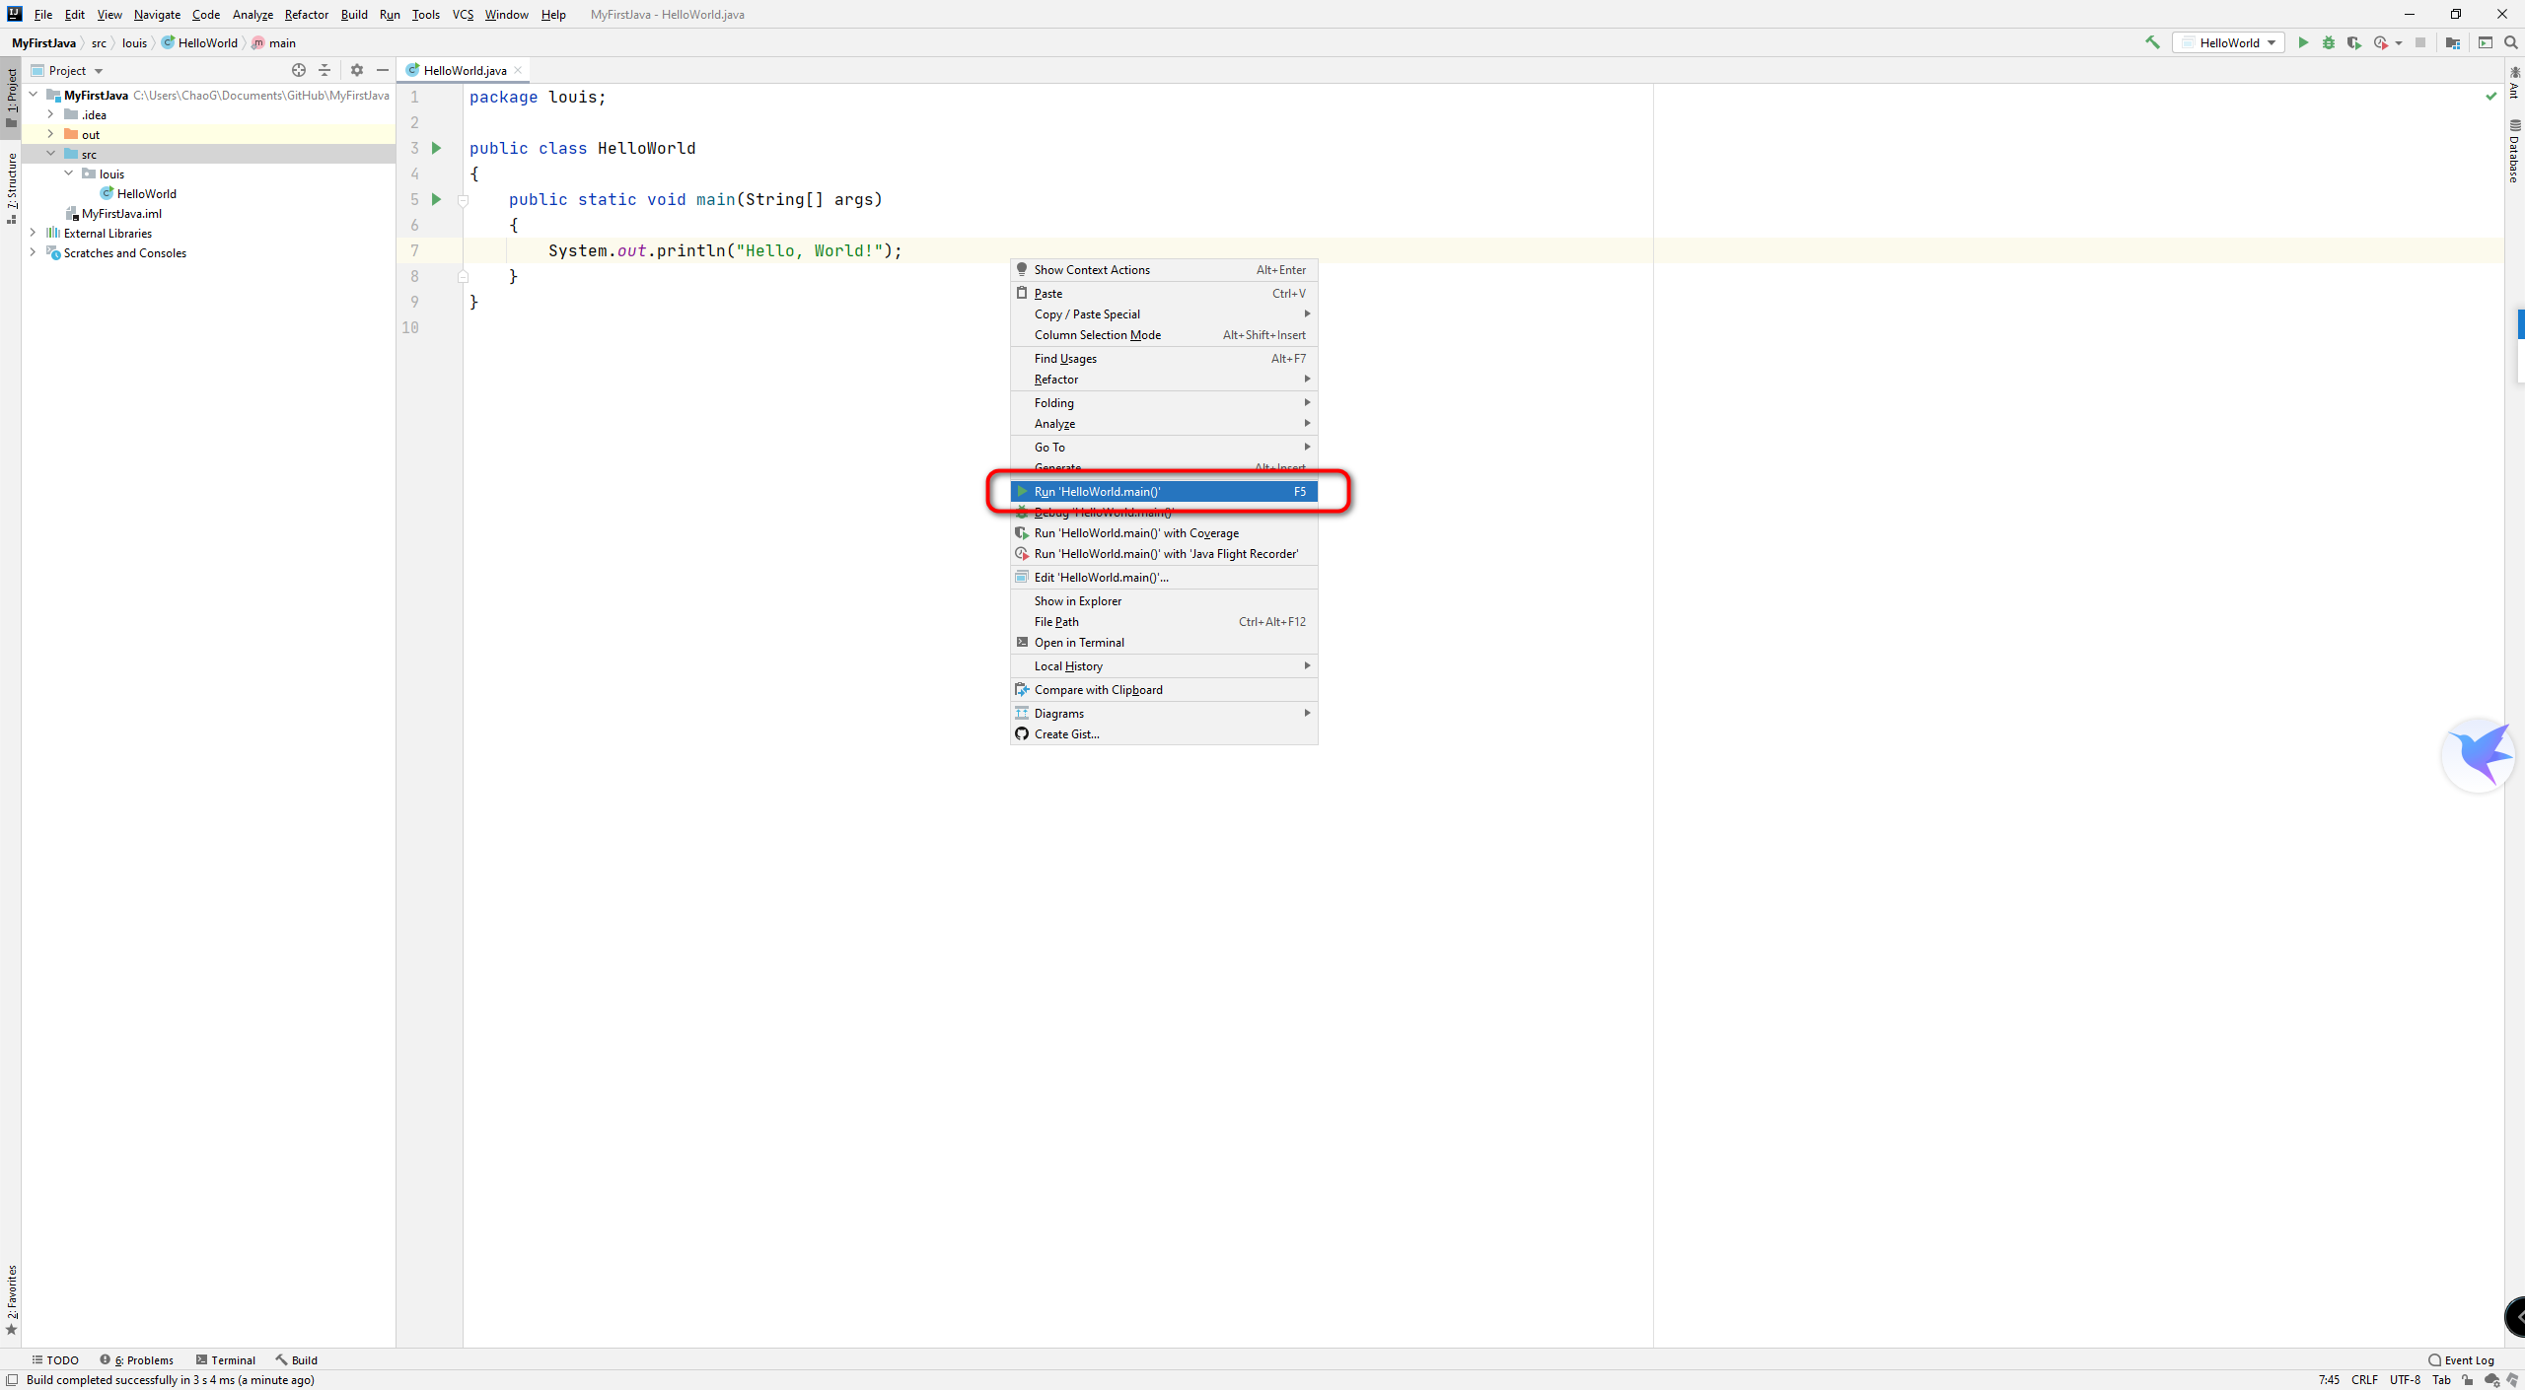Image resolution: width=2525 pixels, height=1390 pixels.
Task: Click the Debug bug icon in toolbar
Action: tap(2329, 42)
